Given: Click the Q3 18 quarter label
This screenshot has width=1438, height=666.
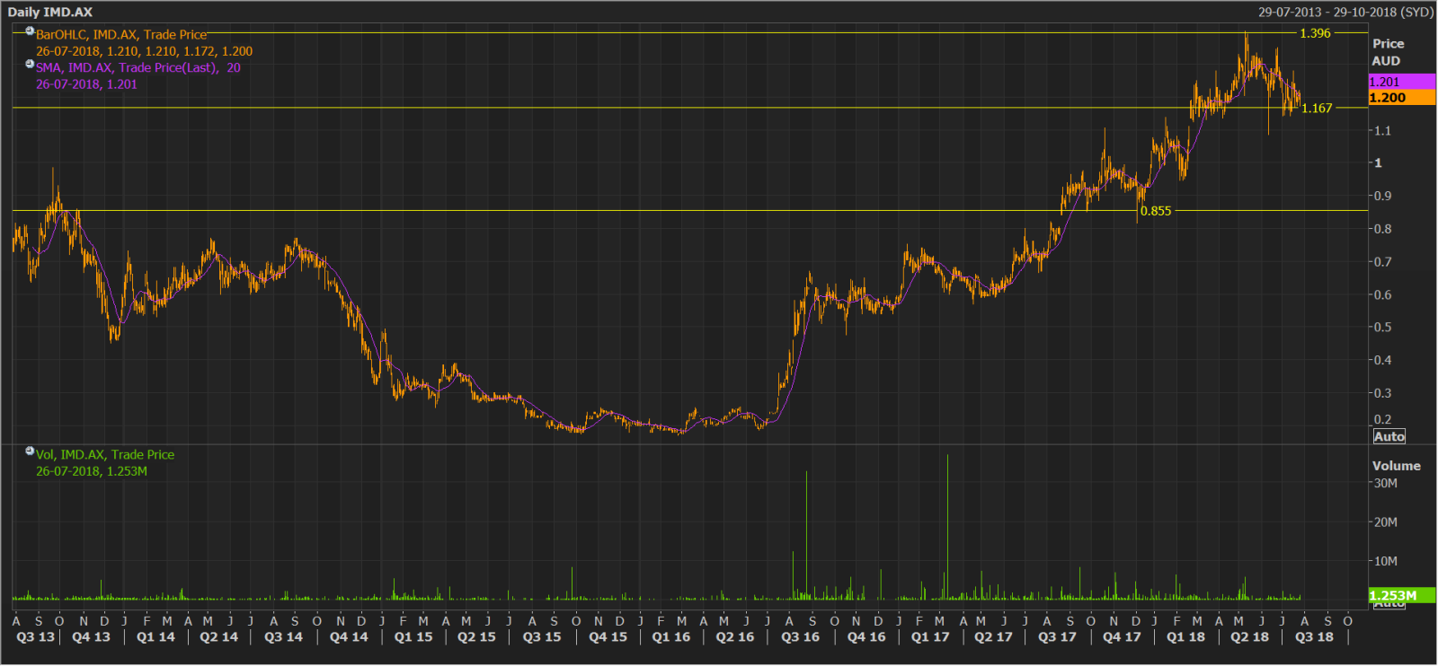Looking at the screenshot, I should point(1314,636).
